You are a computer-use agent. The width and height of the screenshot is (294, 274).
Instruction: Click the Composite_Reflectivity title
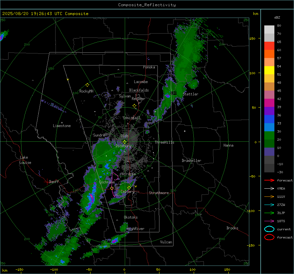(147, 5)
